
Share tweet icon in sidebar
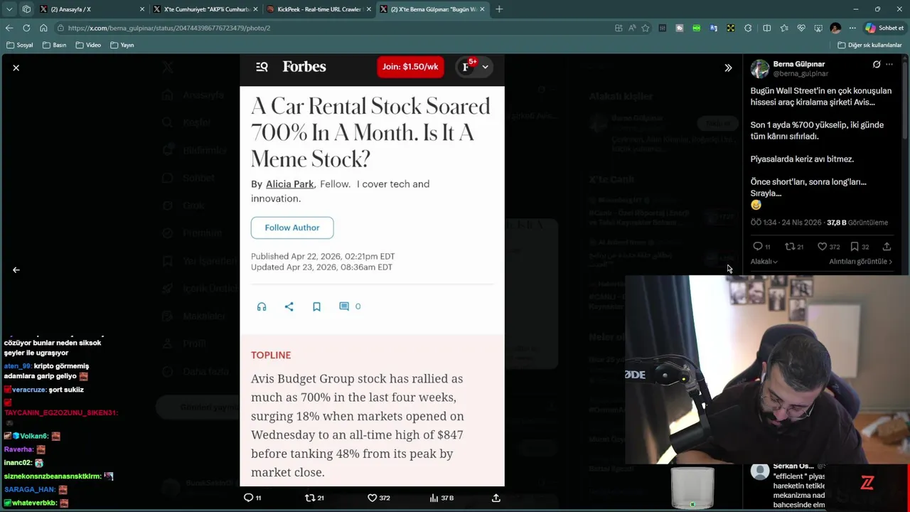point(887,247)
